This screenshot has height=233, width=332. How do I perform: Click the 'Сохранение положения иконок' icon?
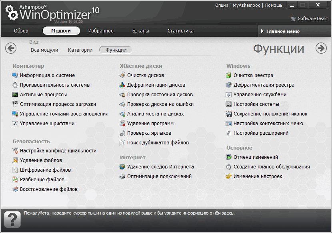coord(229,114)
